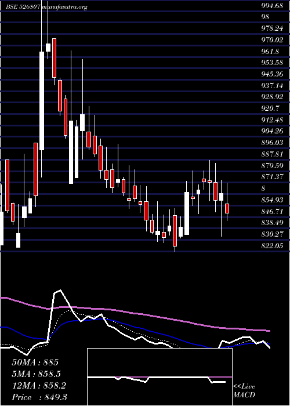
Task: Click the 904.26 price axis label
Action: click(x=272, y=131)
